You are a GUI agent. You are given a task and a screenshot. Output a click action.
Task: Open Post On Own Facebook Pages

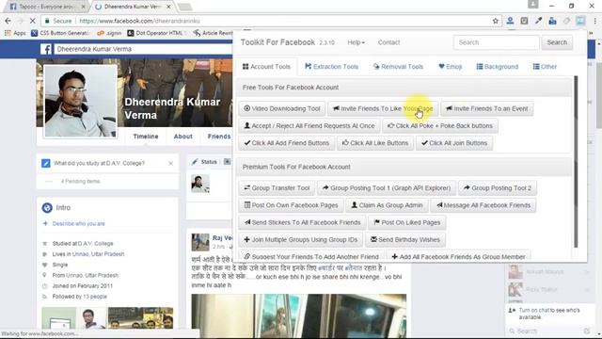click(291, 205)
